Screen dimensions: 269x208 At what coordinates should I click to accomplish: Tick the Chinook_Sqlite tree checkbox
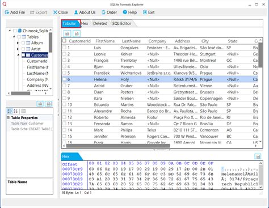15,31
